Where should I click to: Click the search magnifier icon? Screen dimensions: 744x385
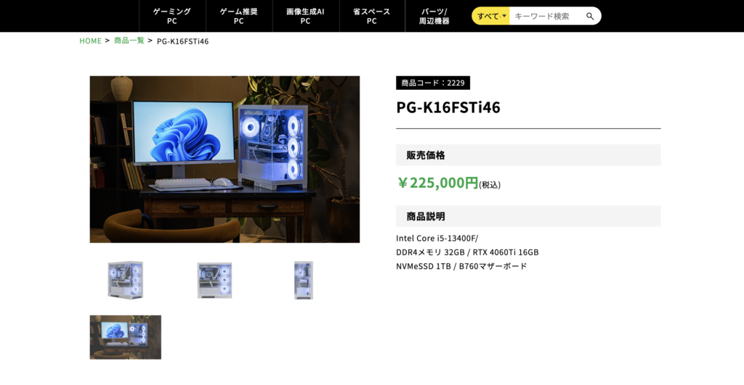pyautogui.click(x=590, y=16)
